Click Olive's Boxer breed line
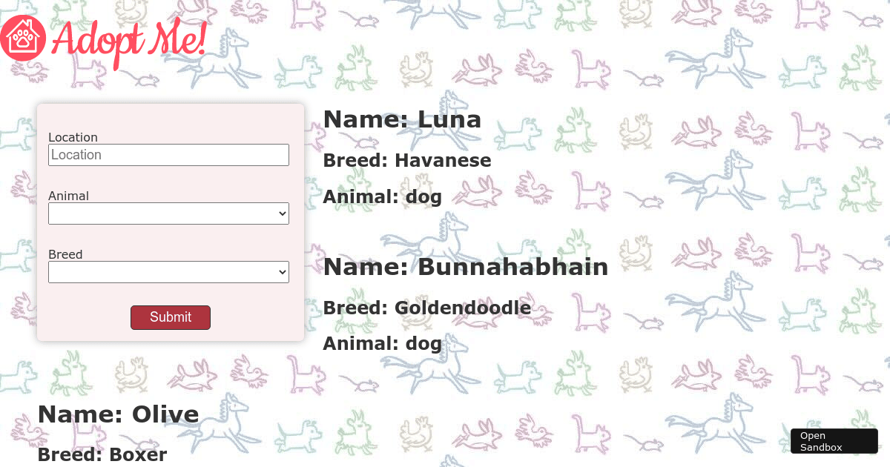Viewport: 890px width, 467px height. coord(102,454)
